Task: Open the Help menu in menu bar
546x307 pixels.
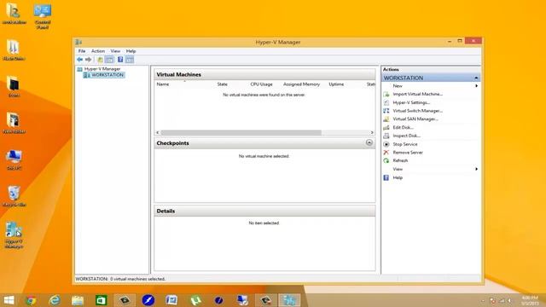Action: (x=131, y=51)
